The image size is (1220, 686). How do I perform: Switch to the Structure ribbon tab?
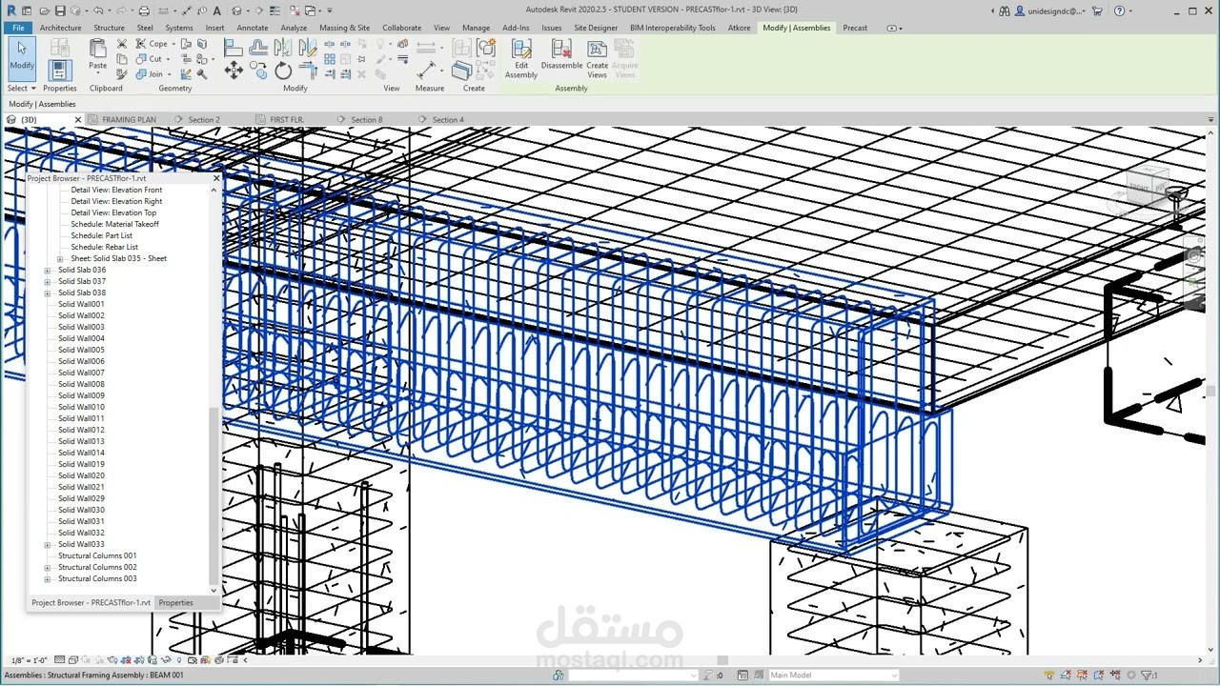tap(109, 28)
